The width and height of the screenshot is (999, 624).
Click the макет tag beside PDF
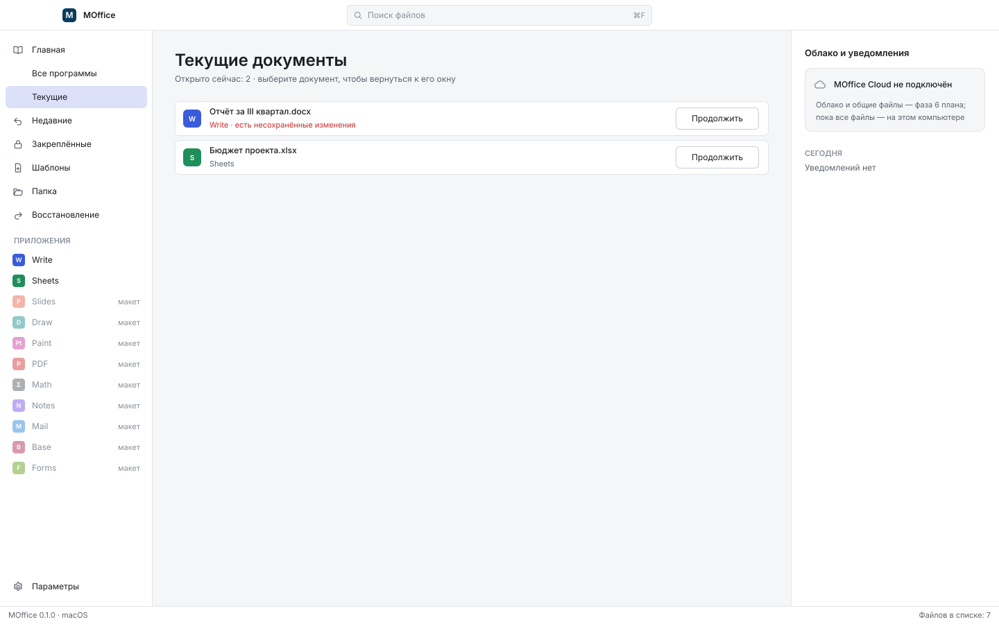[129, 364]
